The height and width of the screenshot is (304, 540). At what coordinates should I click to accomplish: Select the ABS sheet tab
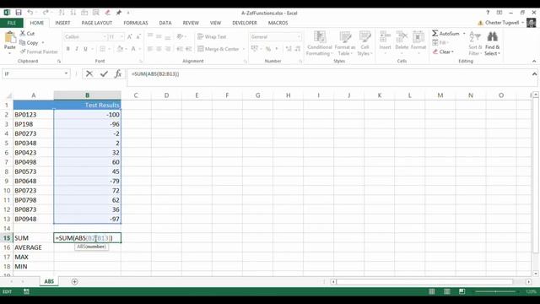click(x=49, y=281)
